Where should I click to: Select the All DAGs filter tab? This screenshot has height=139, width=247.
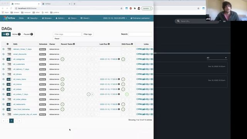pyautogui.click(x=6, y=34)
